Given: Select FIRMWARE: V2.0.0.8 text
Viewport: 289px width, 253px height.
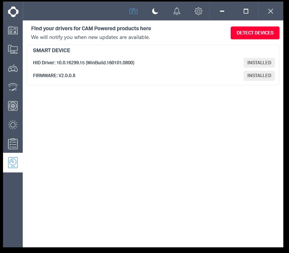Looking at the screenshot, I should tap(54, 76).
